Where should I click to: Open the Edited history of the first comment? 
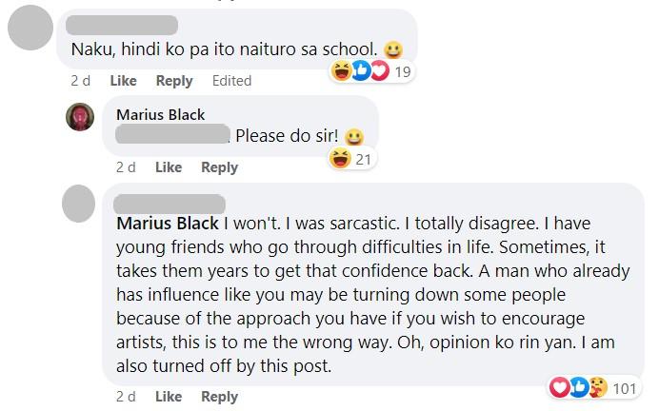[x=231, y=81]
